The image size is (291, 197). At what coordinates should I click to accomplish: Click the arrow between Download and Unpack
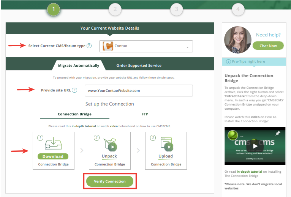coord(82,150)
